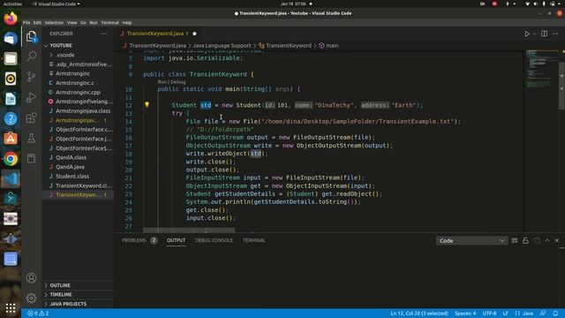Open errors and warnings in status bar
The height and width of the screenshot is (318, 565).
point(38,314)
